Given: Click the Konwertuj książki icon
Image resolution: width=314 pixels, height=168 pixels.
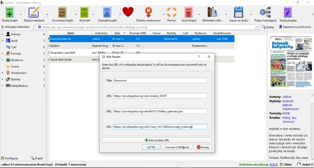Looking at the screenshot, I should pyautogui.click(x=63, y=12).
